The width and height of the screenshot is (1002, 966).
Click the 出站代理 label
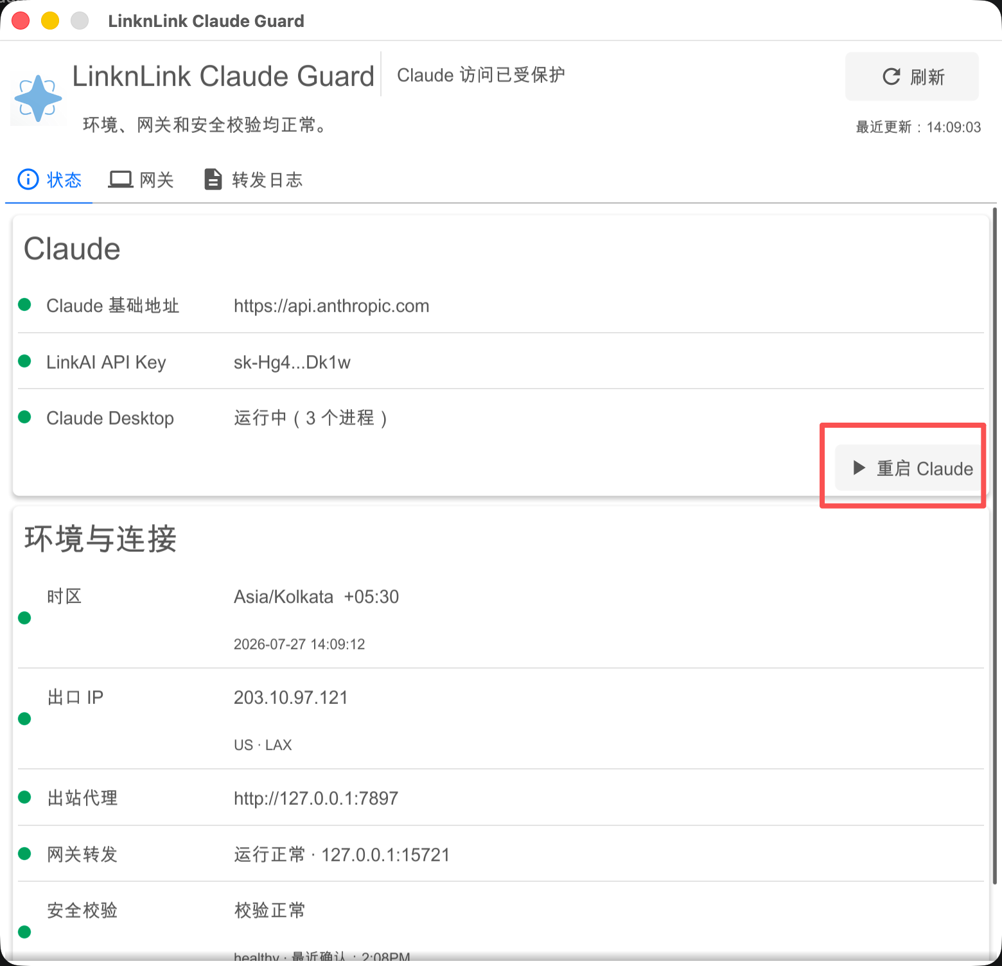(x=82, y=798)
